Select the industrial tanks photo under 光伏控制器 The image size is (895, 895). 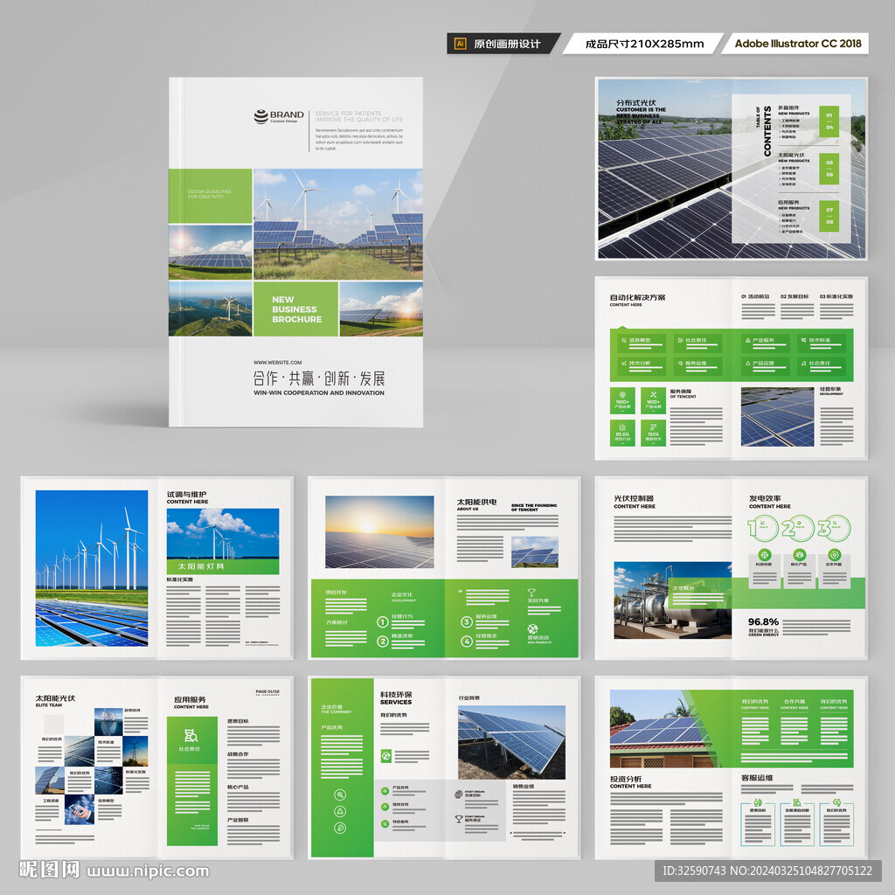tap(672, 600)
